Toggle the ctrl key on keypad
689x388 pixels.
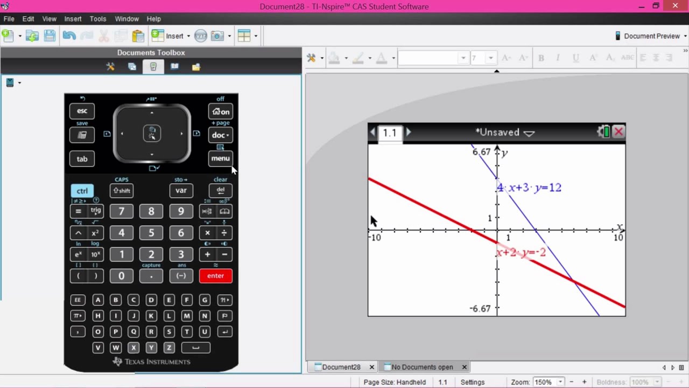click(x=82, y=191)
